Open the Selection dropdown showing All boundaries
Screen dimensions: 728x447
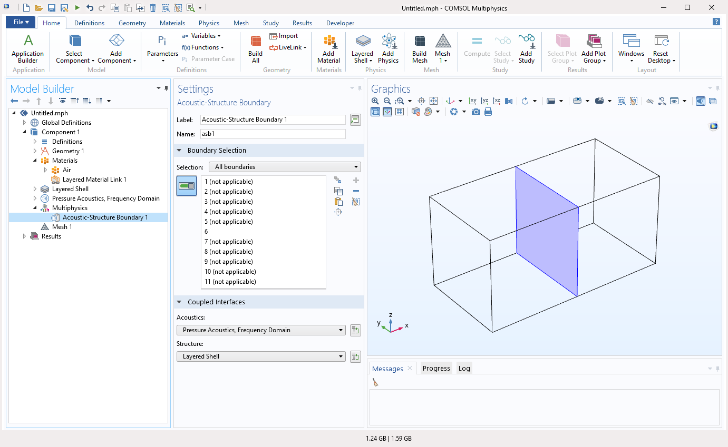(x=285, y=167)
